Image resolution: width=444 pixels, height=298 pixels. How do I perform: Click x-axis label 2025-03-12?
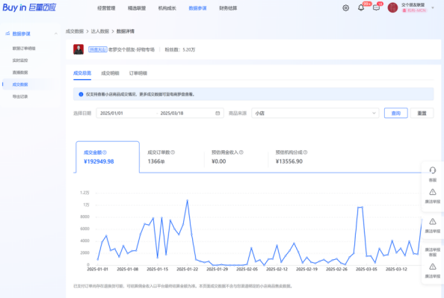click(396, 269)
